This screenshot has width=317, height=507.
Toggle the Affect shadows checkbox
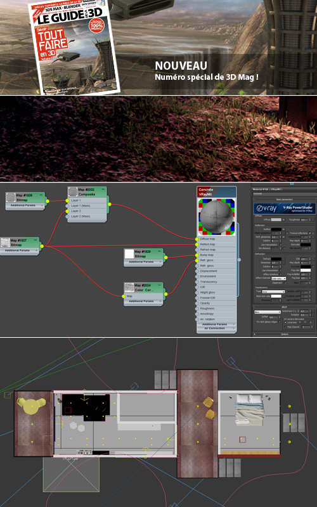point(280,274)
